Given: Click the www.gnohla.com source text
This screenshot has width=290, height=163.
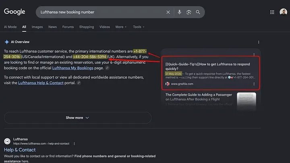Looking at the screenshot, I should 182,84.
